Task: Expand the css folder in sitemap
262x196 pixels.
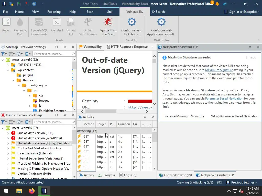Action: (x=30, y=96)
